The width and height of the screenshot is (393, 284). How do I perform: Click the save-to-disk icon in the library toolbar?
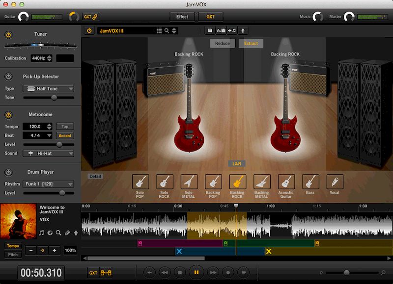tap(210, 30)
